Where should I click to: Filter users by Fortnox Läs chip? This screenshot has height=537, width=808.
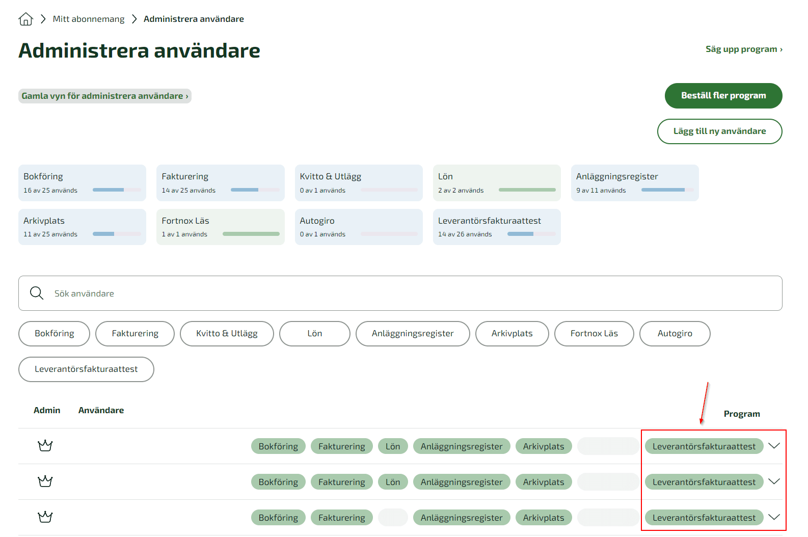pyautogui.click(x=594, y=334)
